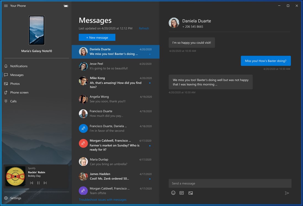
Task: Open the Messages section
Action: click(36, 75)
